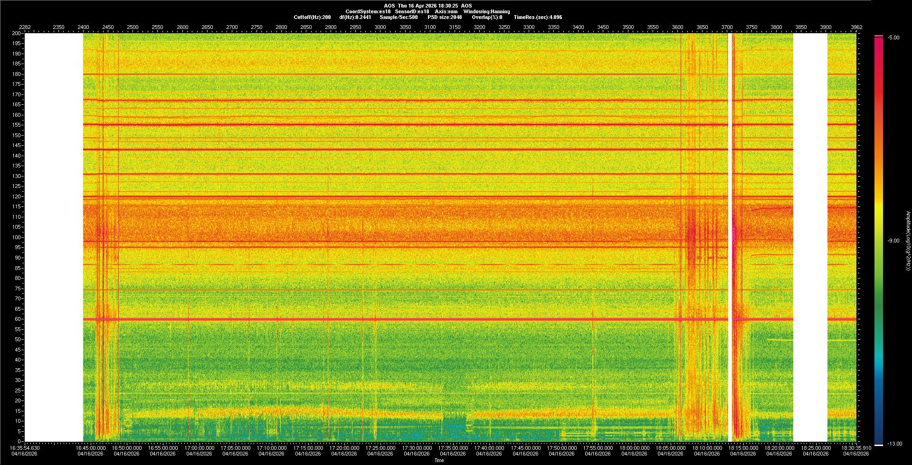
Task: Select the 18:15:00.000 time tick label
Action: click(743, 448)
